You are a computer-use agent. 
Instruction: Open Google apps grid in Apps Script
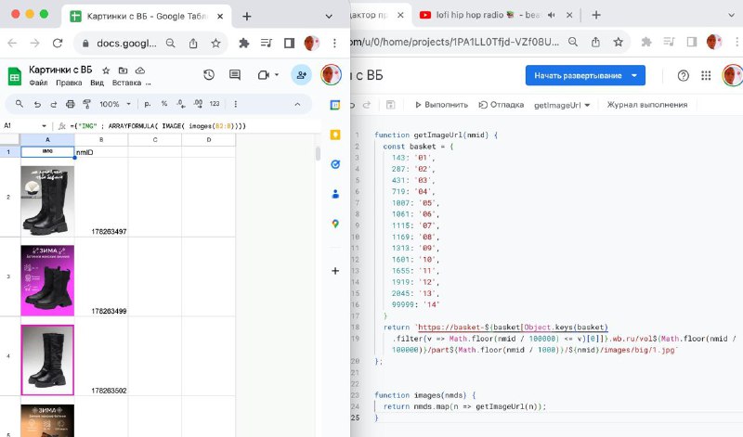706,75
